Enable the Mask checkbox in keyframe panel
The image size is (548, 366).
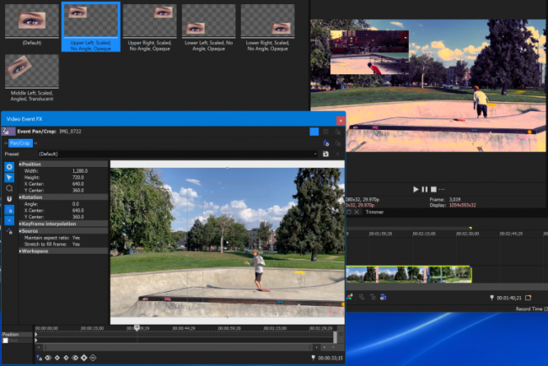pyautogui.click(x=5, y=341)
